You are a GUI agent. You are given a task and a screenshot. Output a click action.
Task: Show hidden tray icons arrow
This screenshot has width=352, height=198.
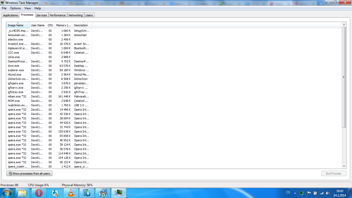(295, 193)
